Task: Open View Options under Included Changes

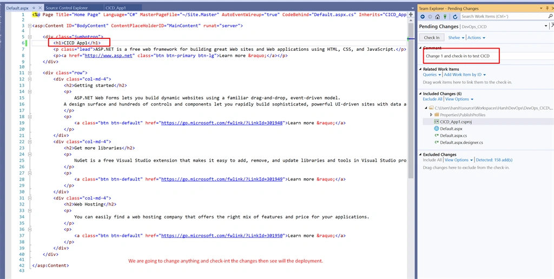Action: tap(459, 99)
